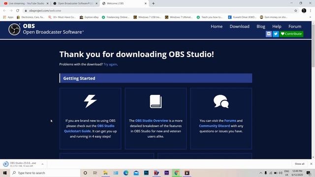Open Mail app from taskbar
315x177 pixels.
point(136,173)
